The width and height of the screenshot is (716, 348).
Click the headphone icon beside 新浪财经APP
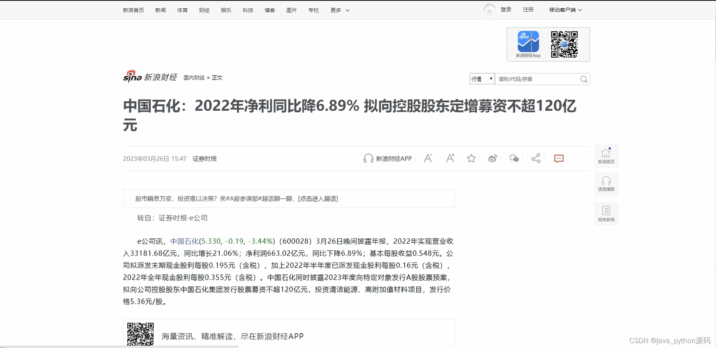(368, 158)
